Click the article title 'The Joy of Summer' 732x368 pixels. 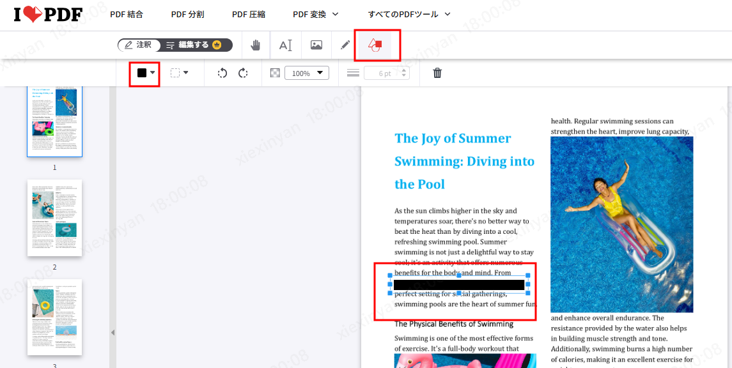click(453, 138)
